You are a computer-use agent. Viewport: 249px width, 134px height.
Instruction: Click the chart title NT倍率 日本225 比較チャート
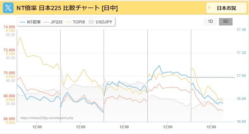click(58, 8)
